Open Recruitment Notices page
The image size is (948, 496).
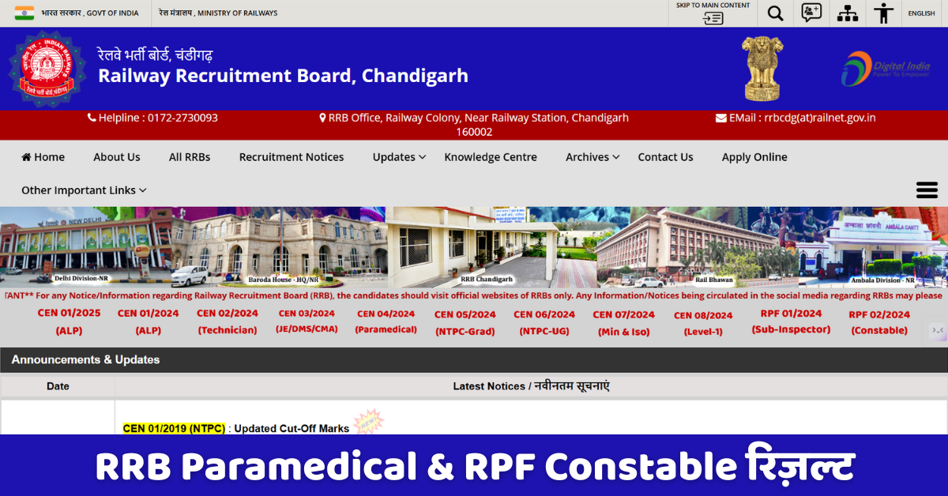click(x=292, y=157)
